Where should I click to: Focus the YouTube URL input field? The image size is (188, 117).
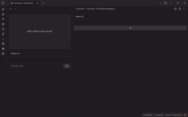click(35, 66)
